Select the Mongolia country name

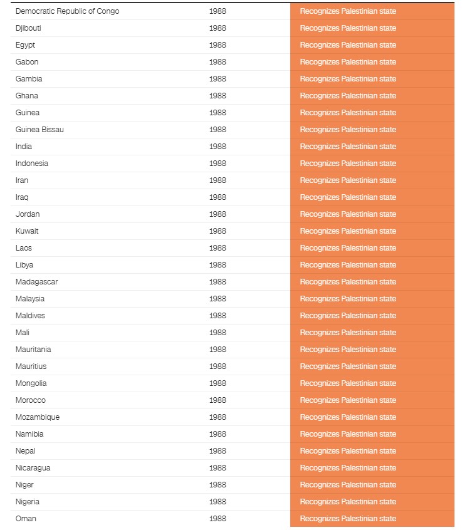(x=31, y=383)
